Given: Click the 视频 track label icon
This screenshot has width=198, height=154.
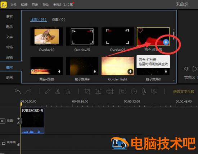Looking at the screenshot, I should click(3, 121).
